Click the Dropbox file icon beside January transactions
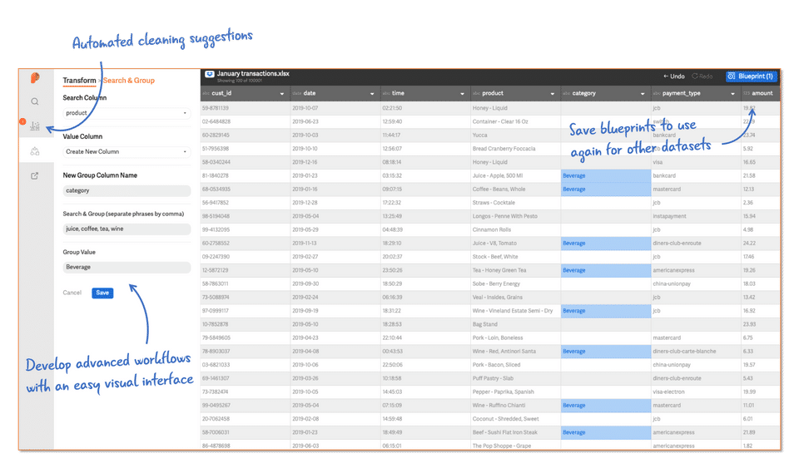 210,74
